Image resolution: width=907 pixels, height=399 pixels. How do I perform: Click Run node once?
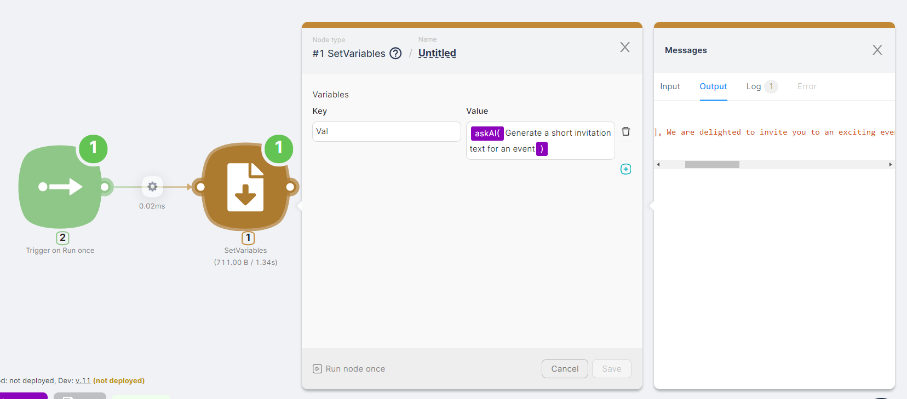349,369
